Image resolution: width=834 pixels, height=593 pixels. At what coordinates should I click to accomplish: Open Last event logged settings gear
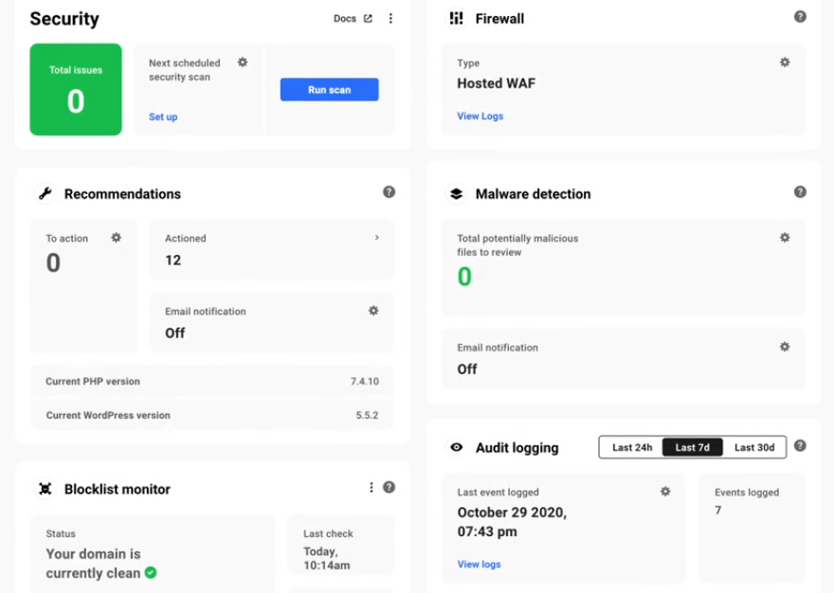tap(665, 492)
